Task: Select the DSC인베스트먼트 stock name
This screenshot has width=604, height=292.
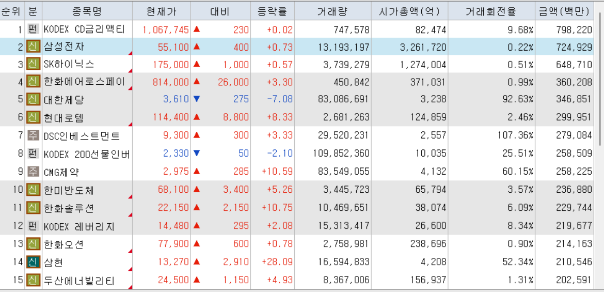Action: [82, 136]
